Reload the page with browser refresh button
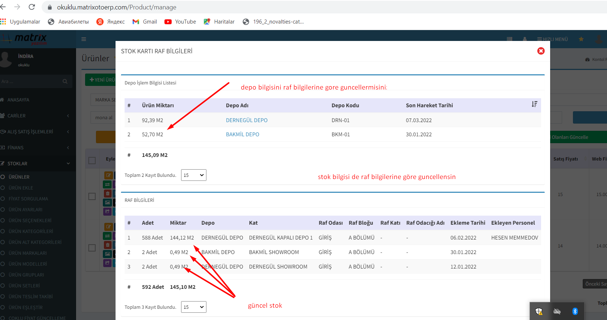This screenshot has height=320, width=607. [32, 7]
